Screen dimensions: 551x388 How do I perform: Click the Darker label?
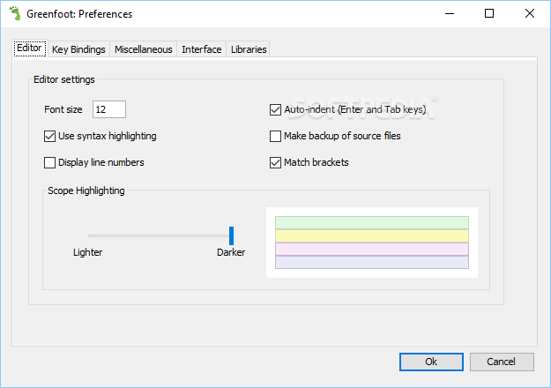tap(231, 252)
